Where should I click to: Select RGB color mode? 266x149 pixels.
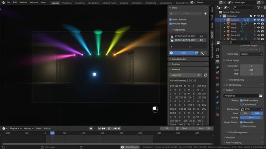[257, 113]
